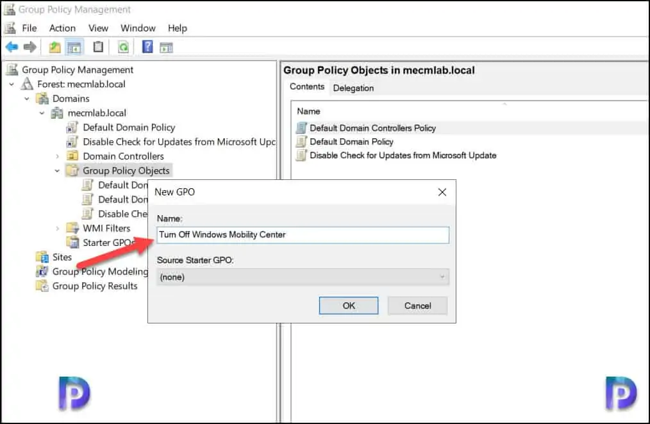
Task: Toggle the Show/Hide Console Tree icon
Action: click(74, 47)
